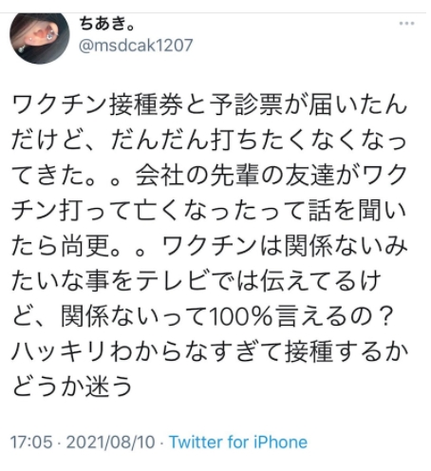This screenshot has width=431, height=471.
Task: Click the line starting チン打って亡くなった
Action: tap(209, 211)
